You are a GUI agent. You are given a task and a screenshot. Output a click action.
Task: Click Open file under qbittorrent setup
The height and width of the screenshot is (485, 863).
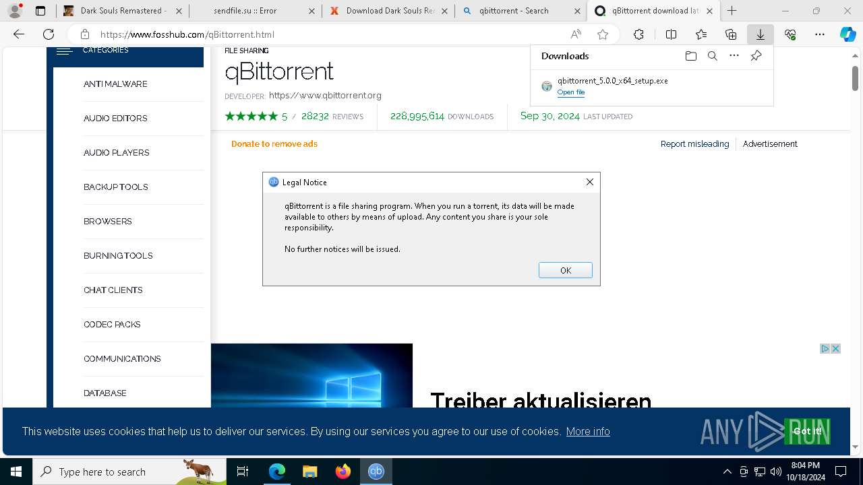point(571,92)
